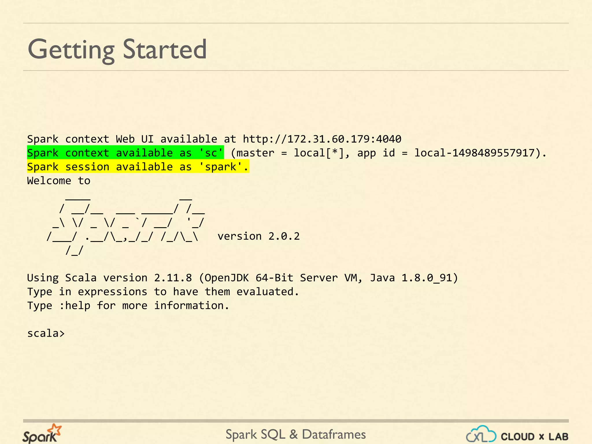Image resolution: width=592 pixels, height=444 pixels.
Task: Click the scala> prompt
Action: coord(46,333)
